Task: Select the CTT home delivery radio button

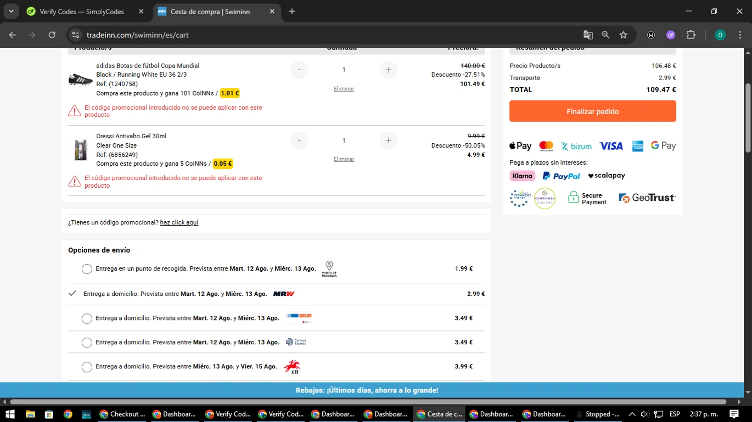Action: click(x=87, y=367)
